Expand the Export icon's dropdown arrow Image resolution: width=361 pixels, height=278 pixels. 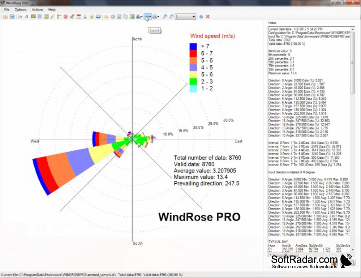(150, 17)
